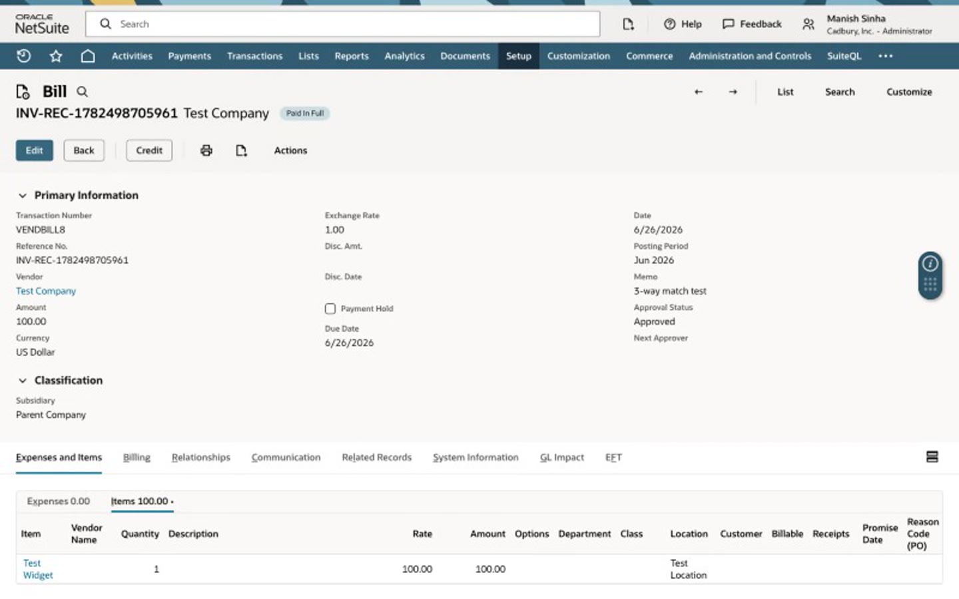Click the Customize link

point(909,92)
